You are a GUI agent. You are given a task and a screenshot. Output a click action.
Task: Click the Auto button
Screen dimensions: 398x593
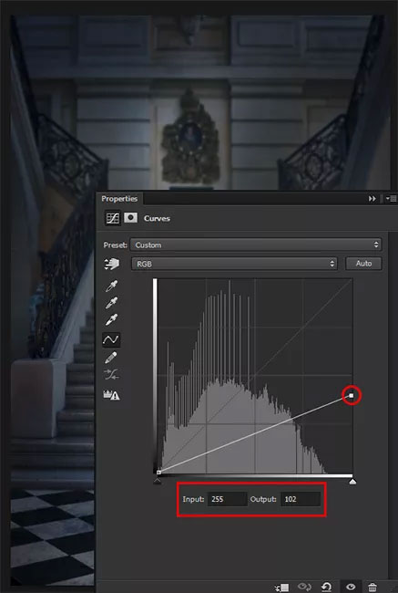[x=363, y=264]
